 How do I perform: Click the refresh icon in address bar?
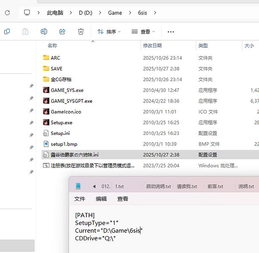(x=7, y=13)
